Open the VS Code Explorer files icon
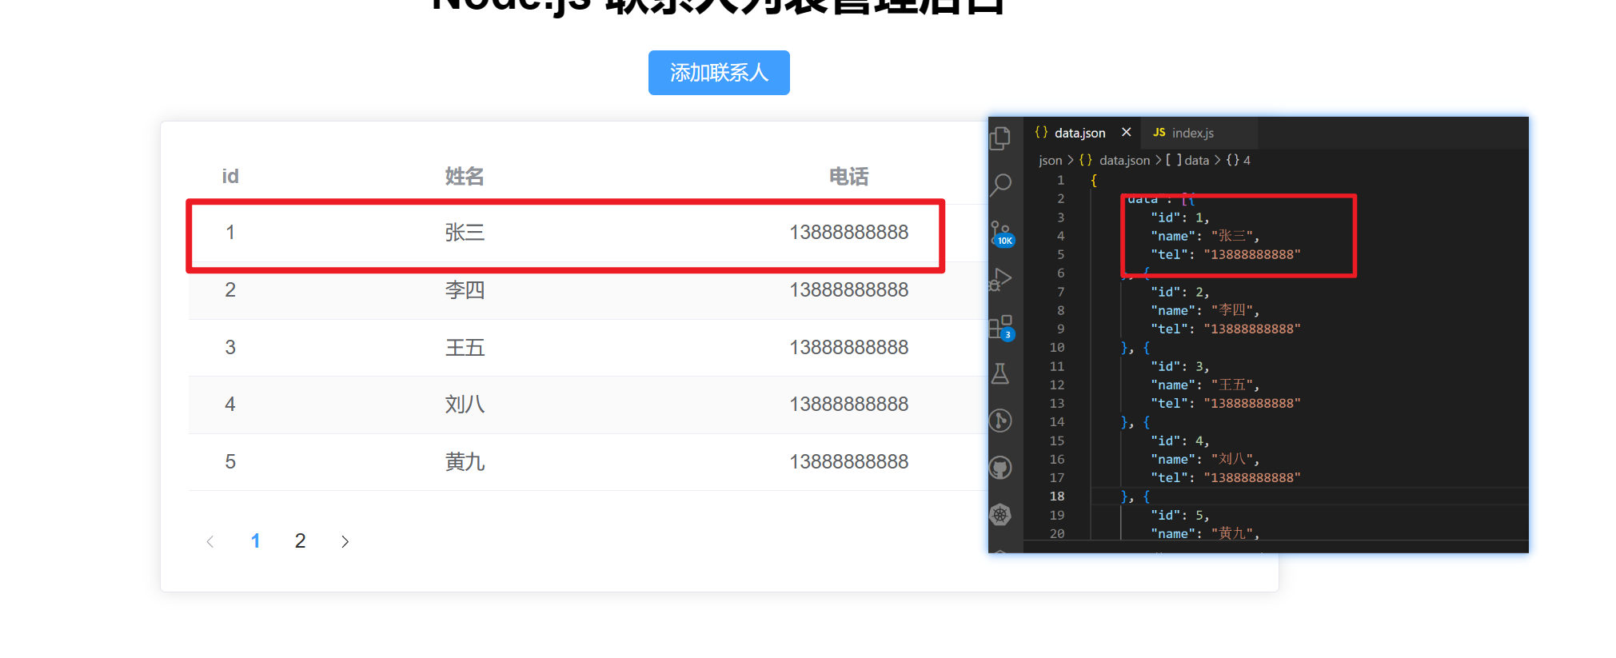This screenshot has width=1616, height=658. pos(1000,138)
